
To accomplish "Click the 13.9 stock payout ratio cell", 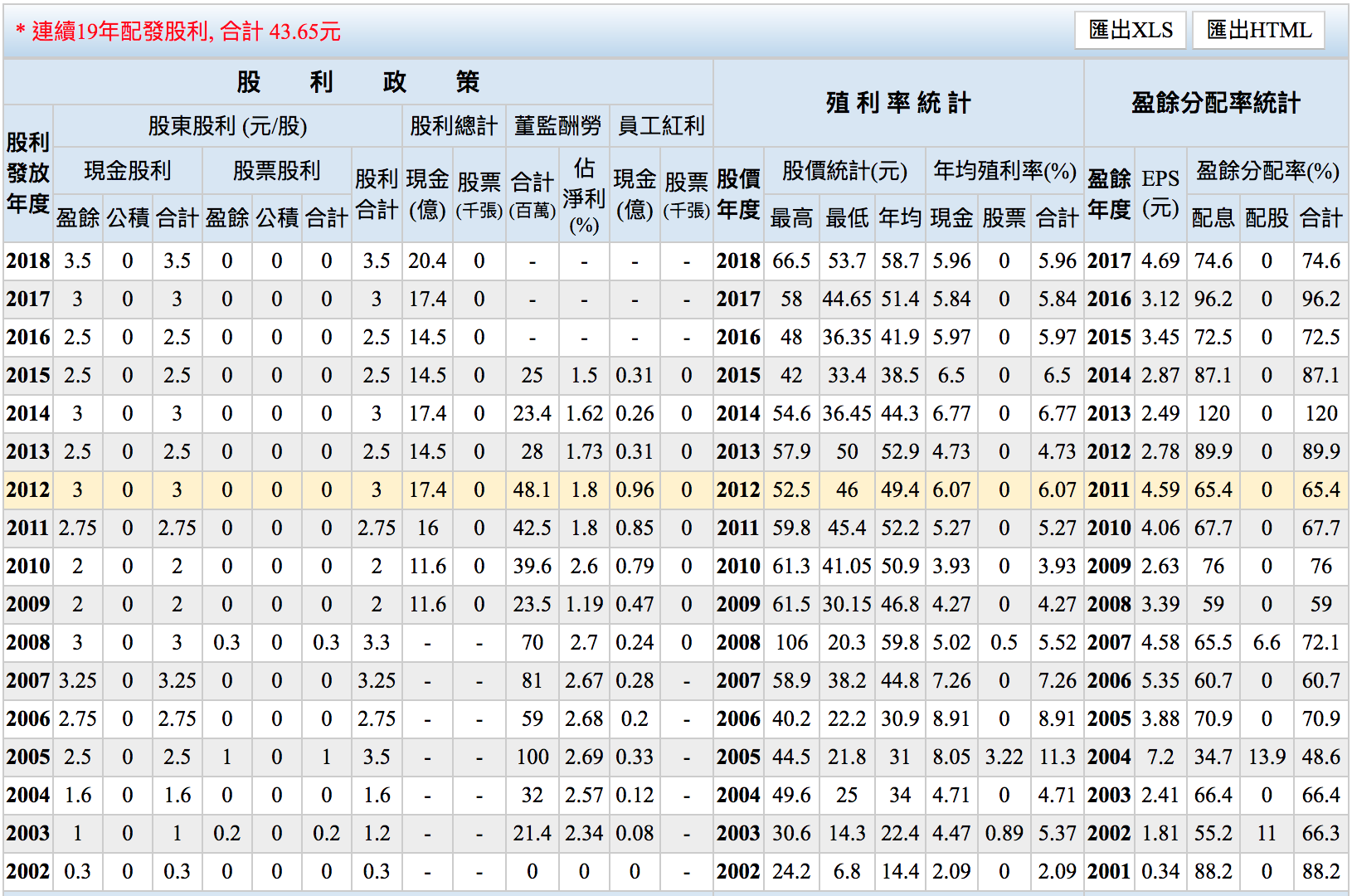I will coord(1267,757).
